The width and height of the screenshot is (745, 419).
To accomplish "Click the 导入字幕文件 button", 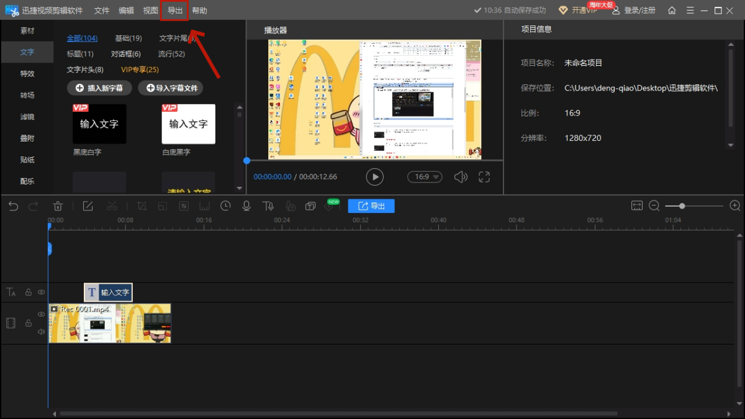I will click(171, 88).
